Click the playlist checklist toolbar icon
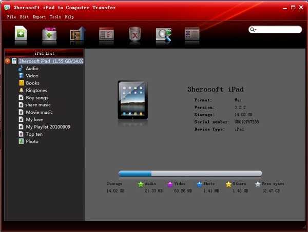 [x=106, y=34]
